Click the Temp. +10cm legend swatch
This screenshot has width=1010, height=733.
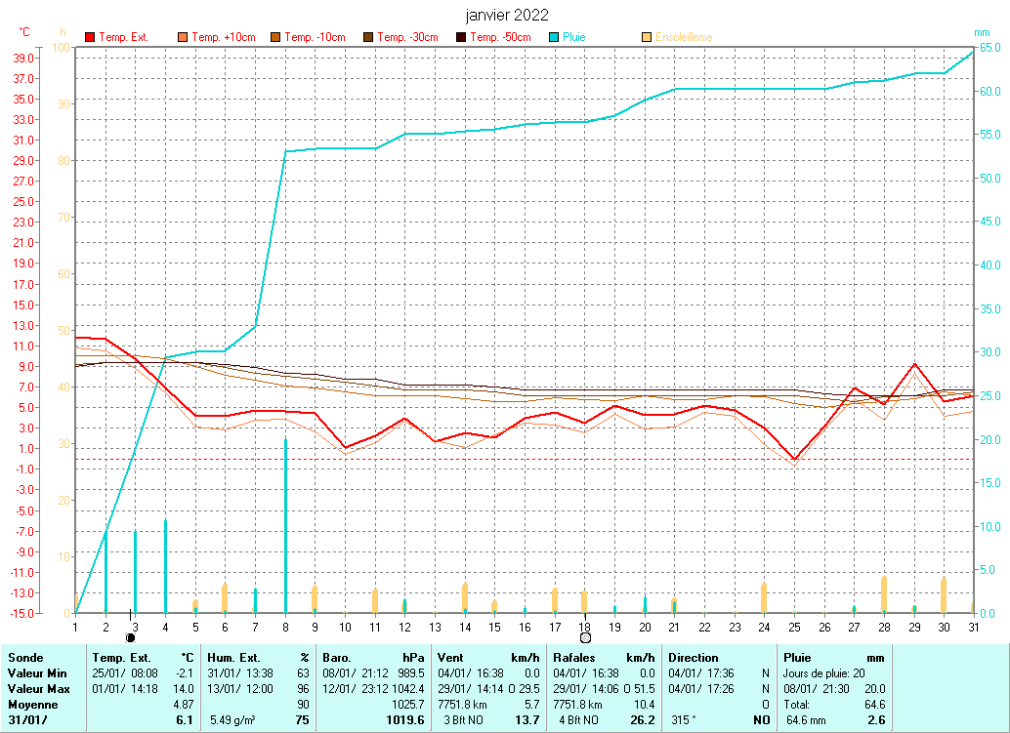point(183,37)
